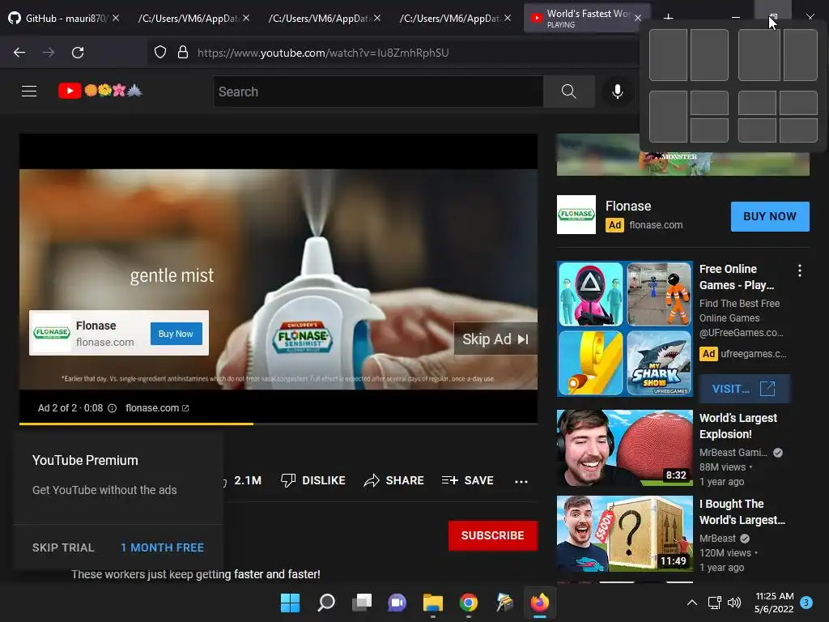Click Buy Now in the video overlay
This screenshot has width=829, height=622.
(x=176, y=334)
